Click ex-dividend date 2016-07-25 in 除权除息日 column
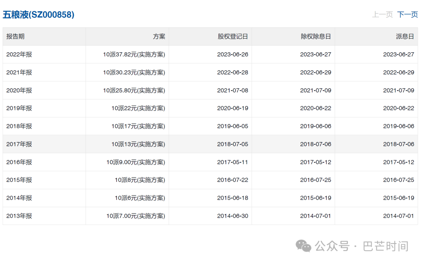422x263 pixels. [x=316, y=180]
